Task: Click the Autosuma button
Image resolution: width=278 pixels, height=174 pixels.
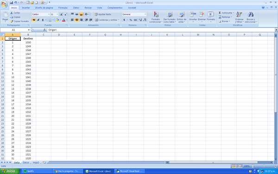Action: click(226, 13)
